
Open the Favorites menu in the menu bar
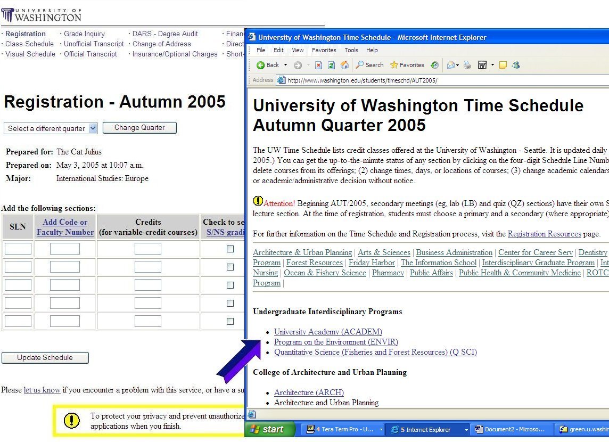[x=324, y=50]
